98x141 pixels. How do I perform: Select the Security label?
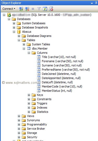(x=32, y=137)
